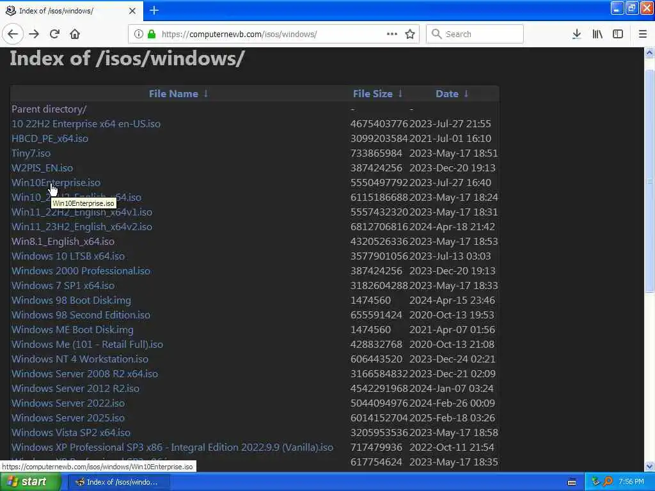The width and height of the screenshot is (655, 491).
Task: Click the URL address bar text
Action: [x=239, y=35]
